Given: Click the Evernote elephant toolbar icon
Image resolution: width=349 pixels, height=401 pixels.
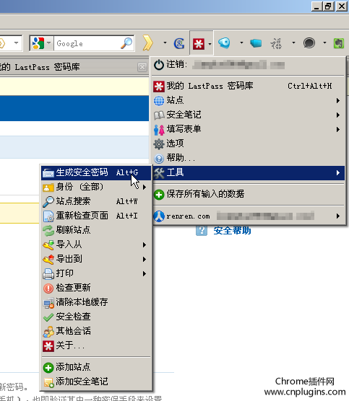Looking at the screenshot, I should click(338, 43).
